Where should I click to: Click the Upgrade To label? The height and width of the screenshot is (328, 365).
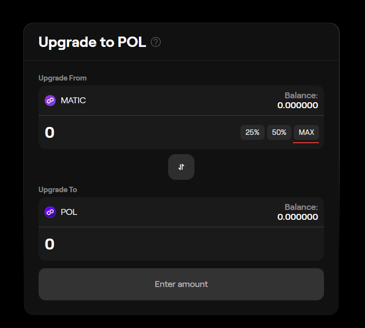pyautogui.click(x=58, y=190)
